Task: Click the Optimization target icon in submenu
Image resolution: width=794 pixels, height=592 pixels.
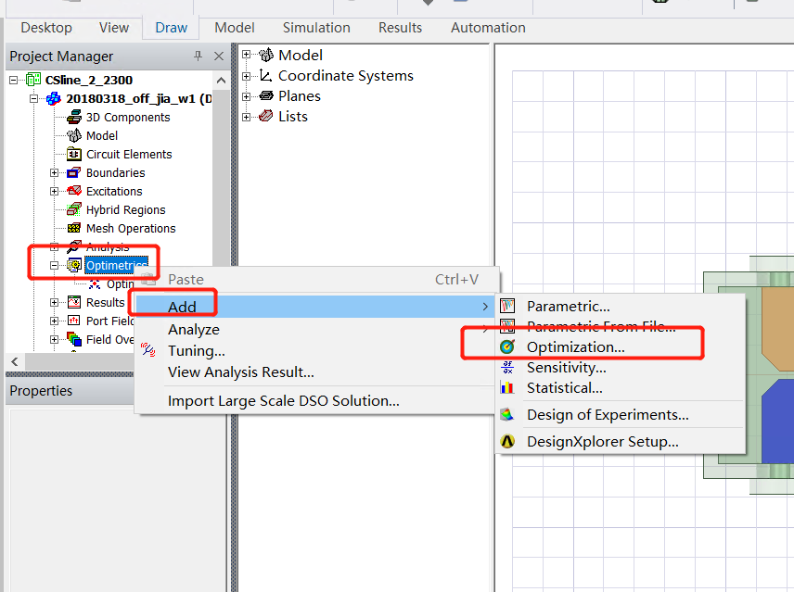Action: click(506, 347)
